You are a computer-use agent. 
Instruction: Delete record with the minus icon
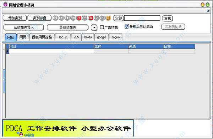pyautogui.click(x=85, y=18)
